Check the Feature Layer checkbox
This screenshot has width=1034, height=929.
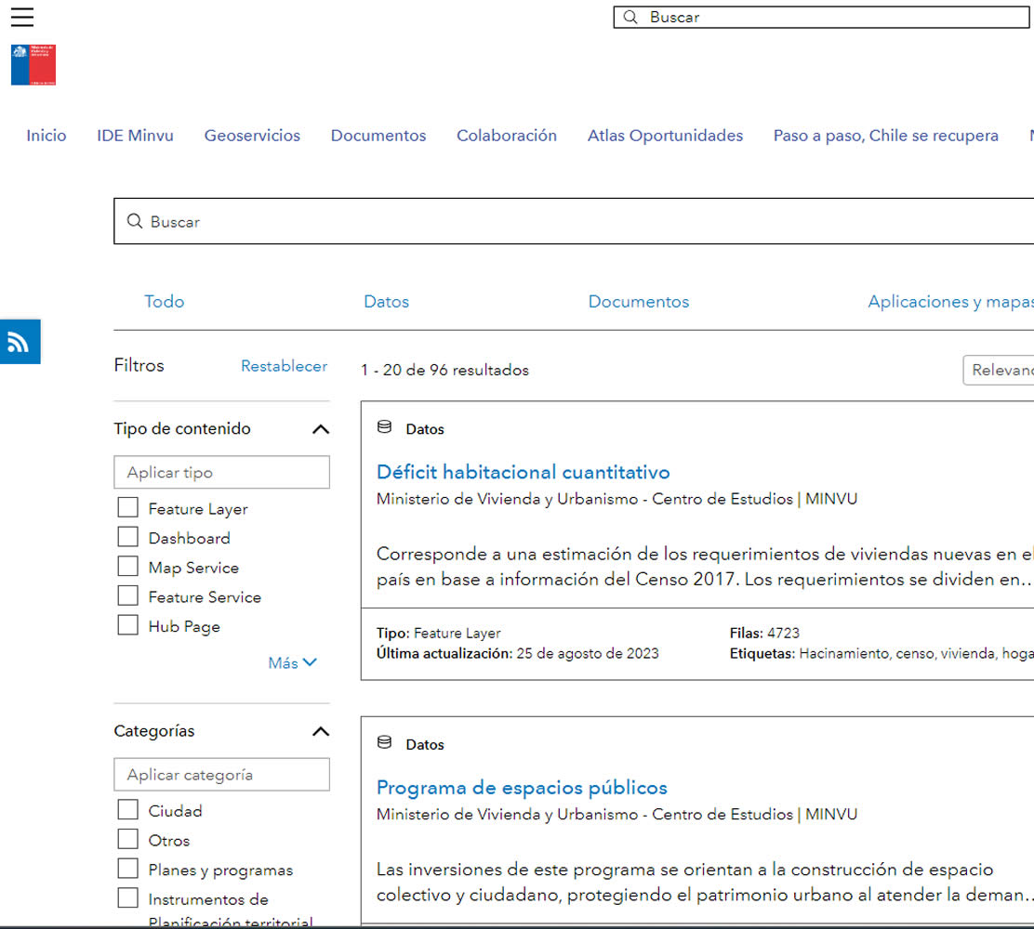(x=127, y=508)
